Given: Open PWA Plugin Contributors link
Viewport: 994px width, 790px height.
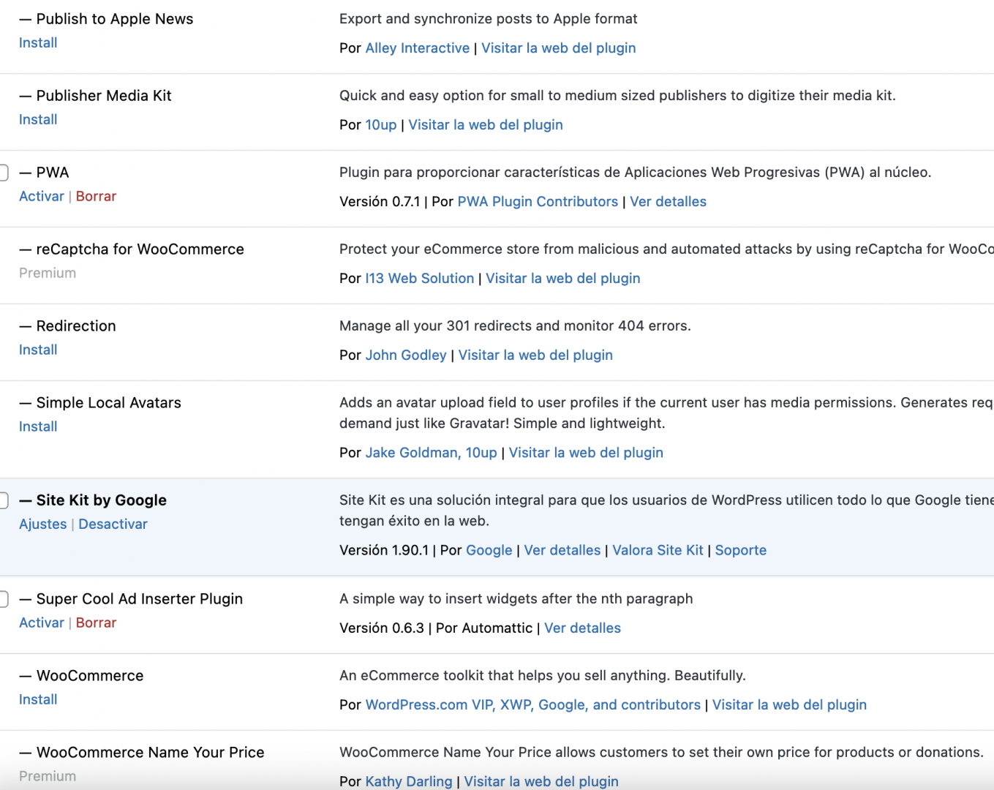Looking at the screenshot, I should pyautogui.click(x=538, y=201).
